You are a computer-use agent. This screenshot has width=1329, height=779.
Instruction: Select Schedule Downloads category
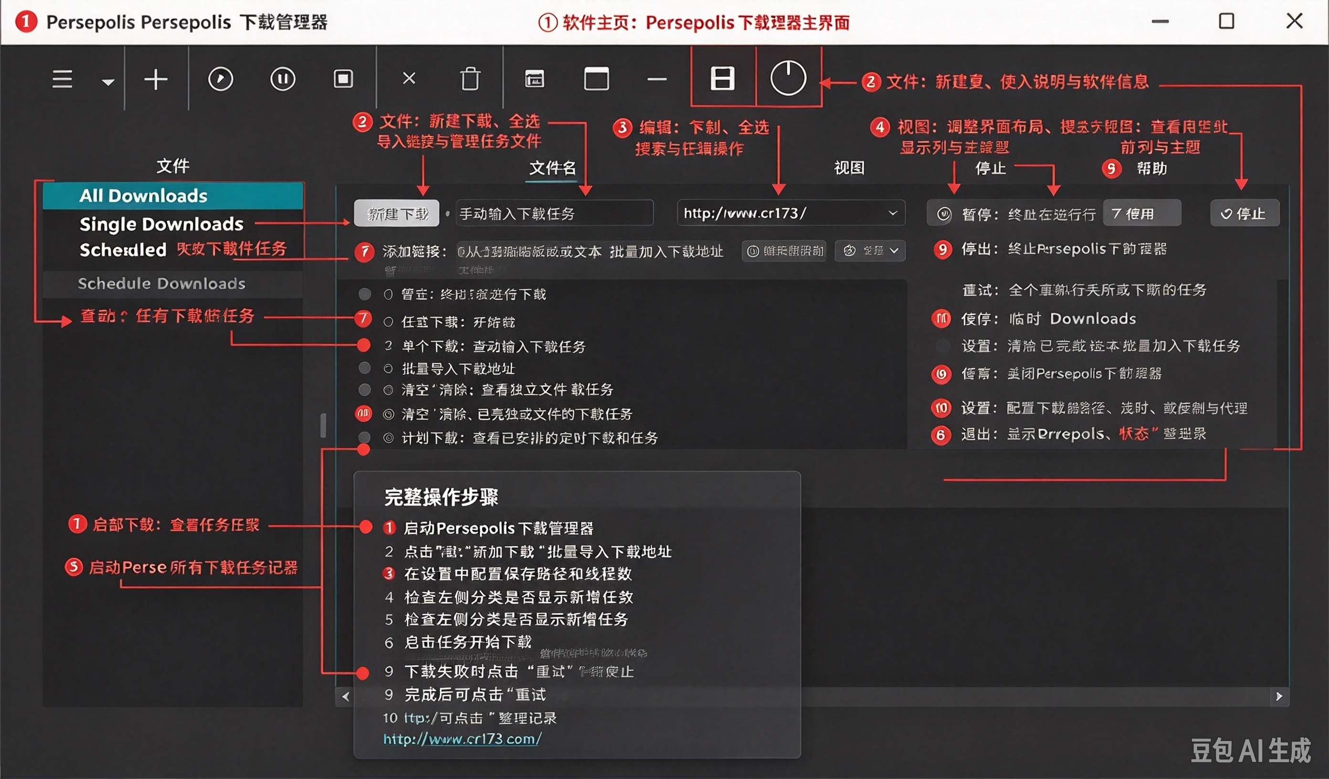(173, 284)
